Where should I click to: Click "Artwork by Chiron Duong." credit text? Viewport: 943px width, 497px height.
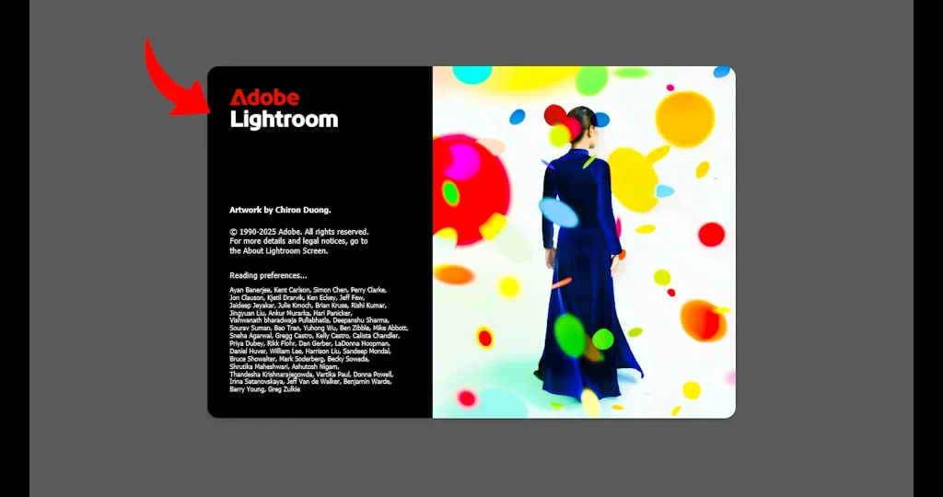pos(280,210)
